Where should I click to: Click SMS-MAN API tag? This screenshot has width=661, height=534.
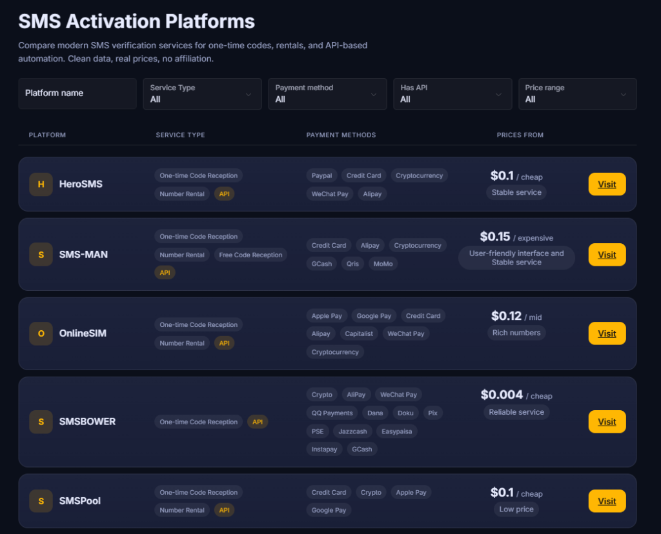pyautogui.click(x=165, y=273)
